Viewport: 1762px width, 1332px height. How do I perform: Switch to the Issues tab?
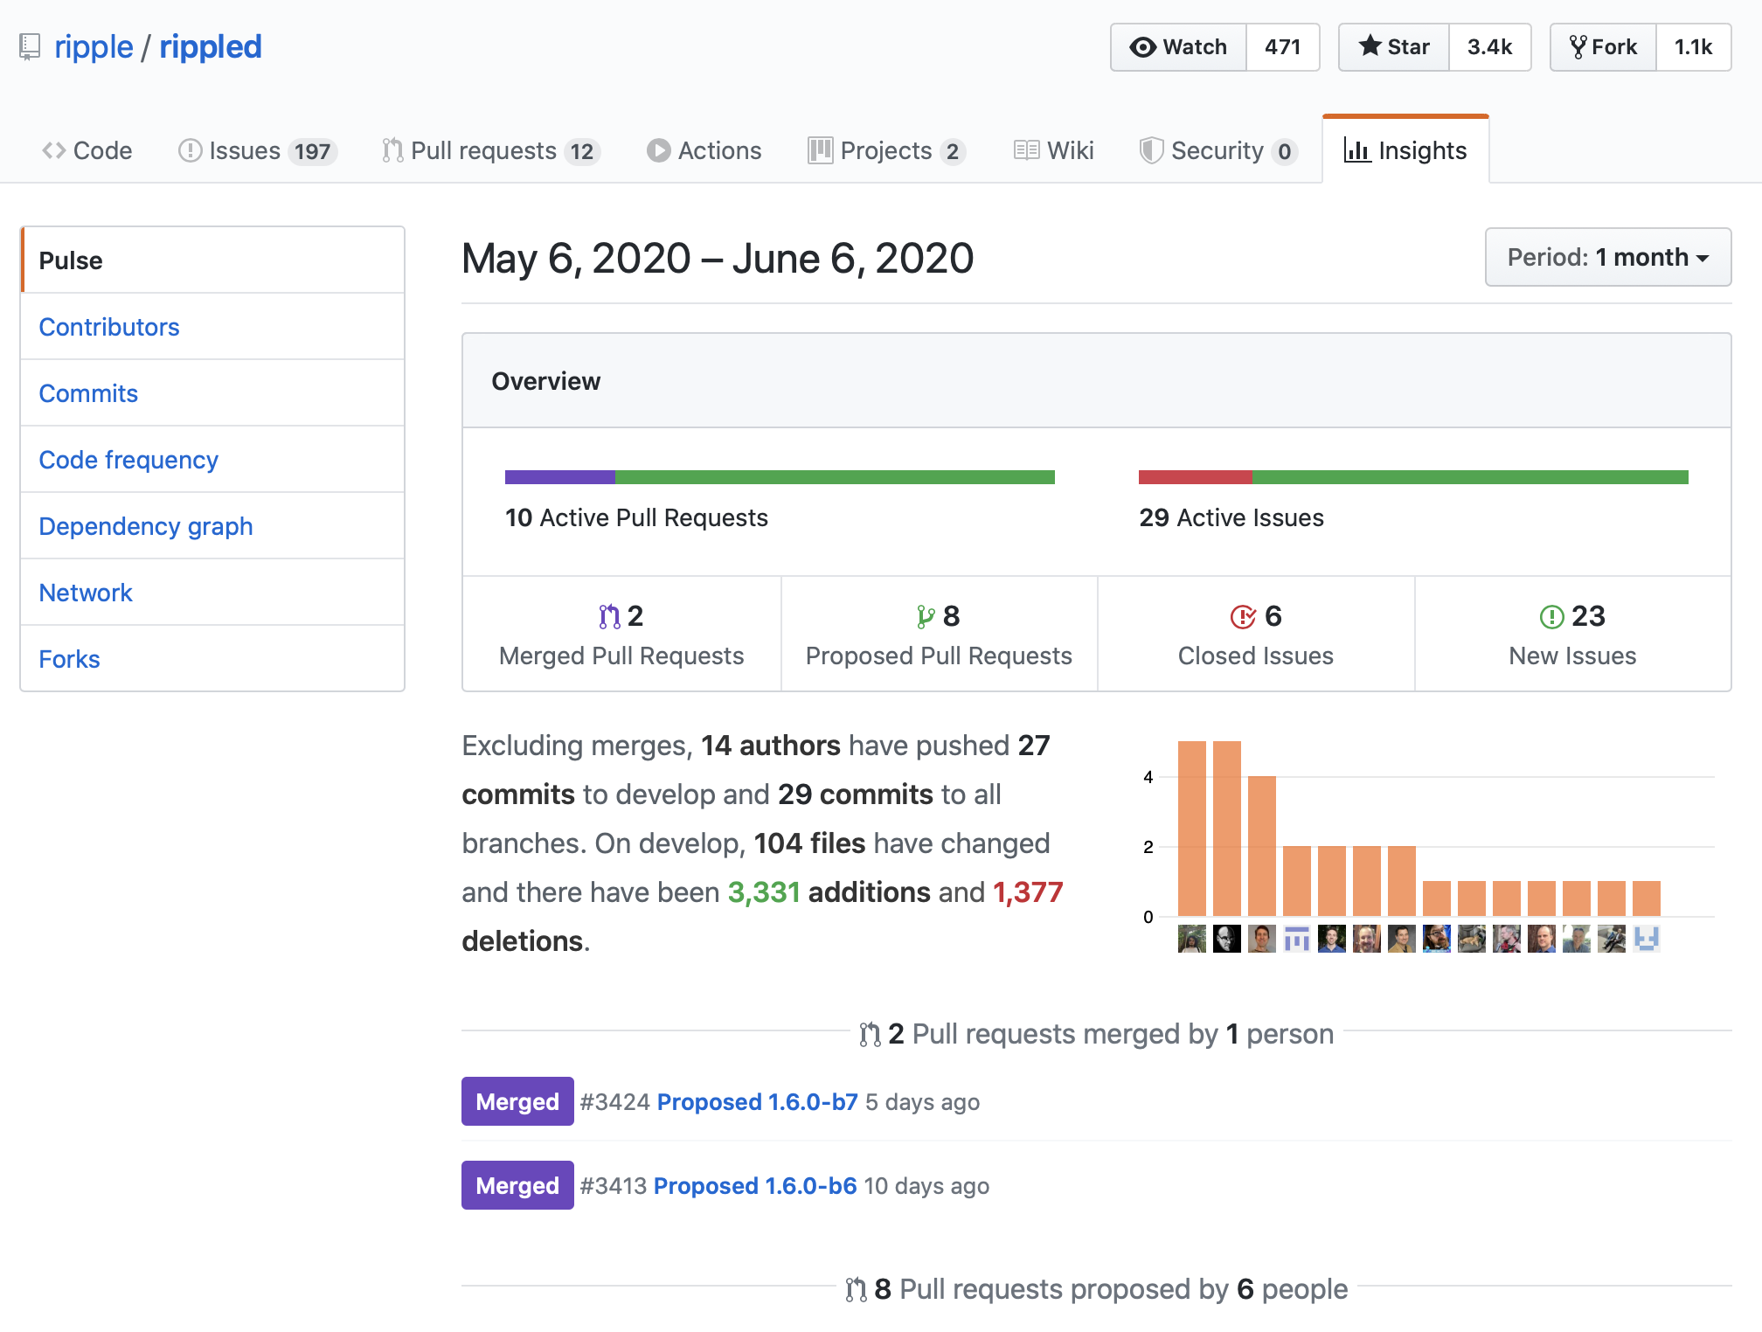(x=257, y=150)
